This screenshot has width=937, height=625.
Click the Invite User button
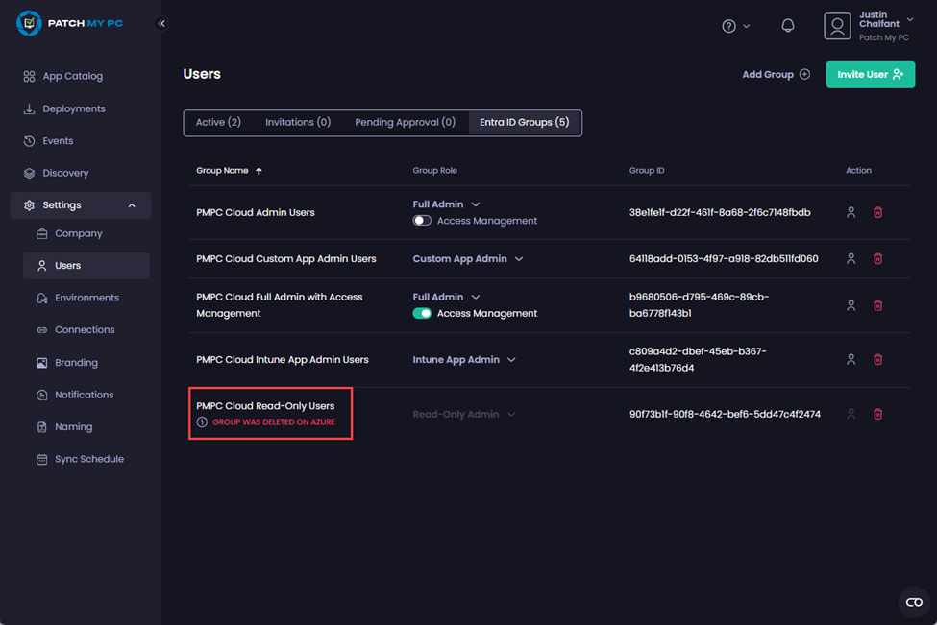coord(870,74)
